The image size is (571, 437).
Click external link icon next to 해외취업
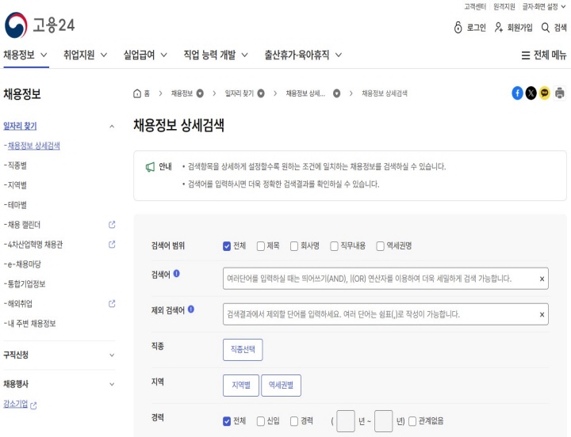[x=112, y=303]
